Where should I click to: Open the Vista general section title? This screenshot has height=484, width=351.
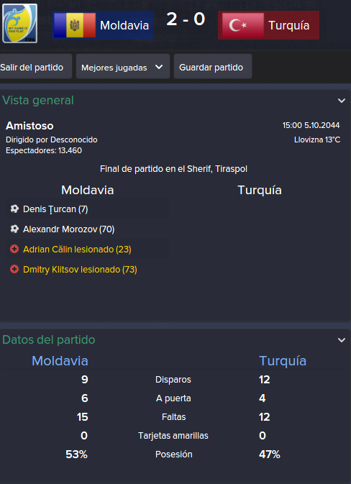point(38,100)
